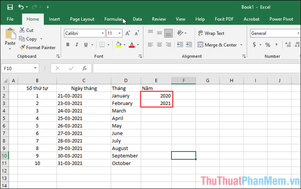The width and height of the screenshot is (301, 189).
Task: Click the Format Painter brush
Action: [x=22, y=47]
